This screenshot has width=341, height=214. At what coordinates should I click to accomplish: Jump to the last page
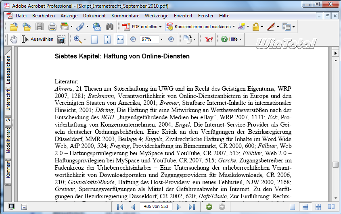click(192, 207)
